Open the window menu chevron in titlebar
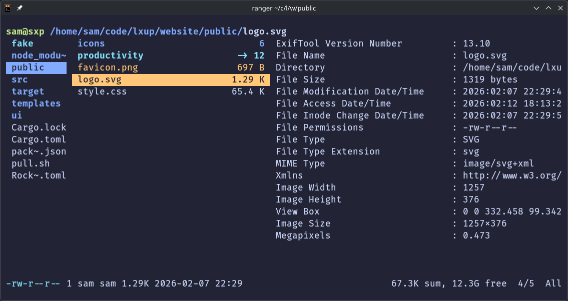The image size is (568, 301). 536,8
